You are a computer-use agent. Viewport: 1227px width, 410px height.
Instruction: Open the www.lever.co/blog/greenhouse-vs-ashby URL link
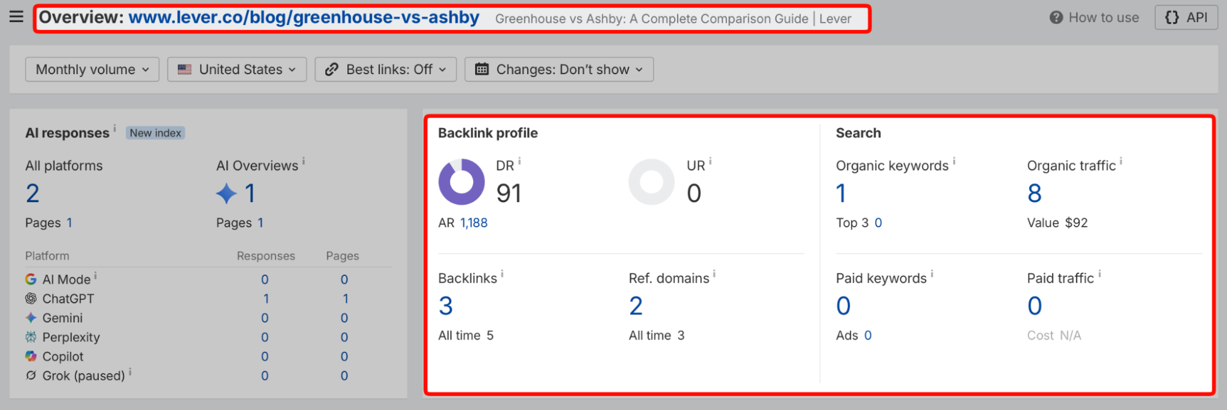pos(304,17)
